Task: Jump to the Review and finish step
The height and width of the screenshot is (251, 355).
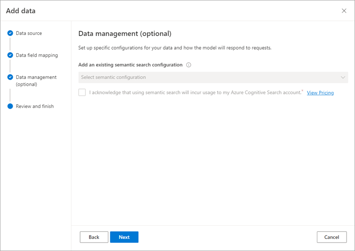Action: (35, 106)
